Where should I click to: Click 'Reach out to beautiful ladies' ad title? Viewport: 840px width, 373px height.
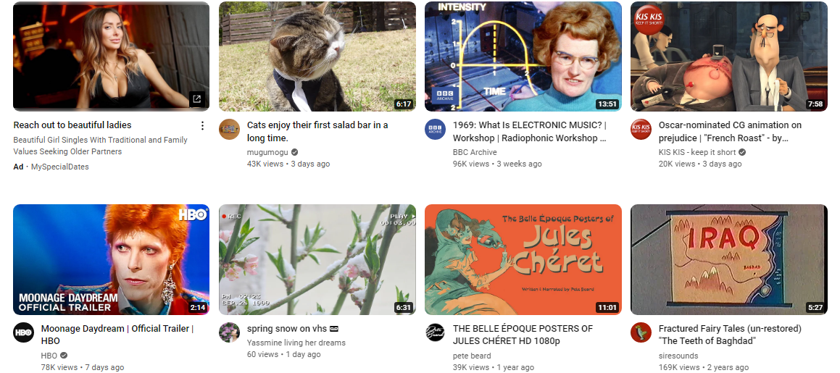(x=72, y=125)
